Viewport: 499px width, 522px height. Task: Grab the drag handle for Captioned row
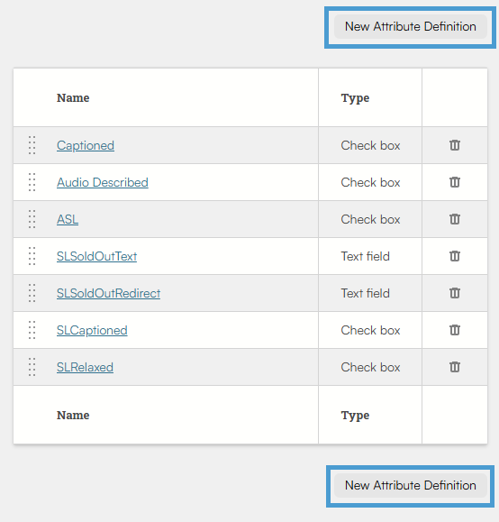[x=32, y=145]
